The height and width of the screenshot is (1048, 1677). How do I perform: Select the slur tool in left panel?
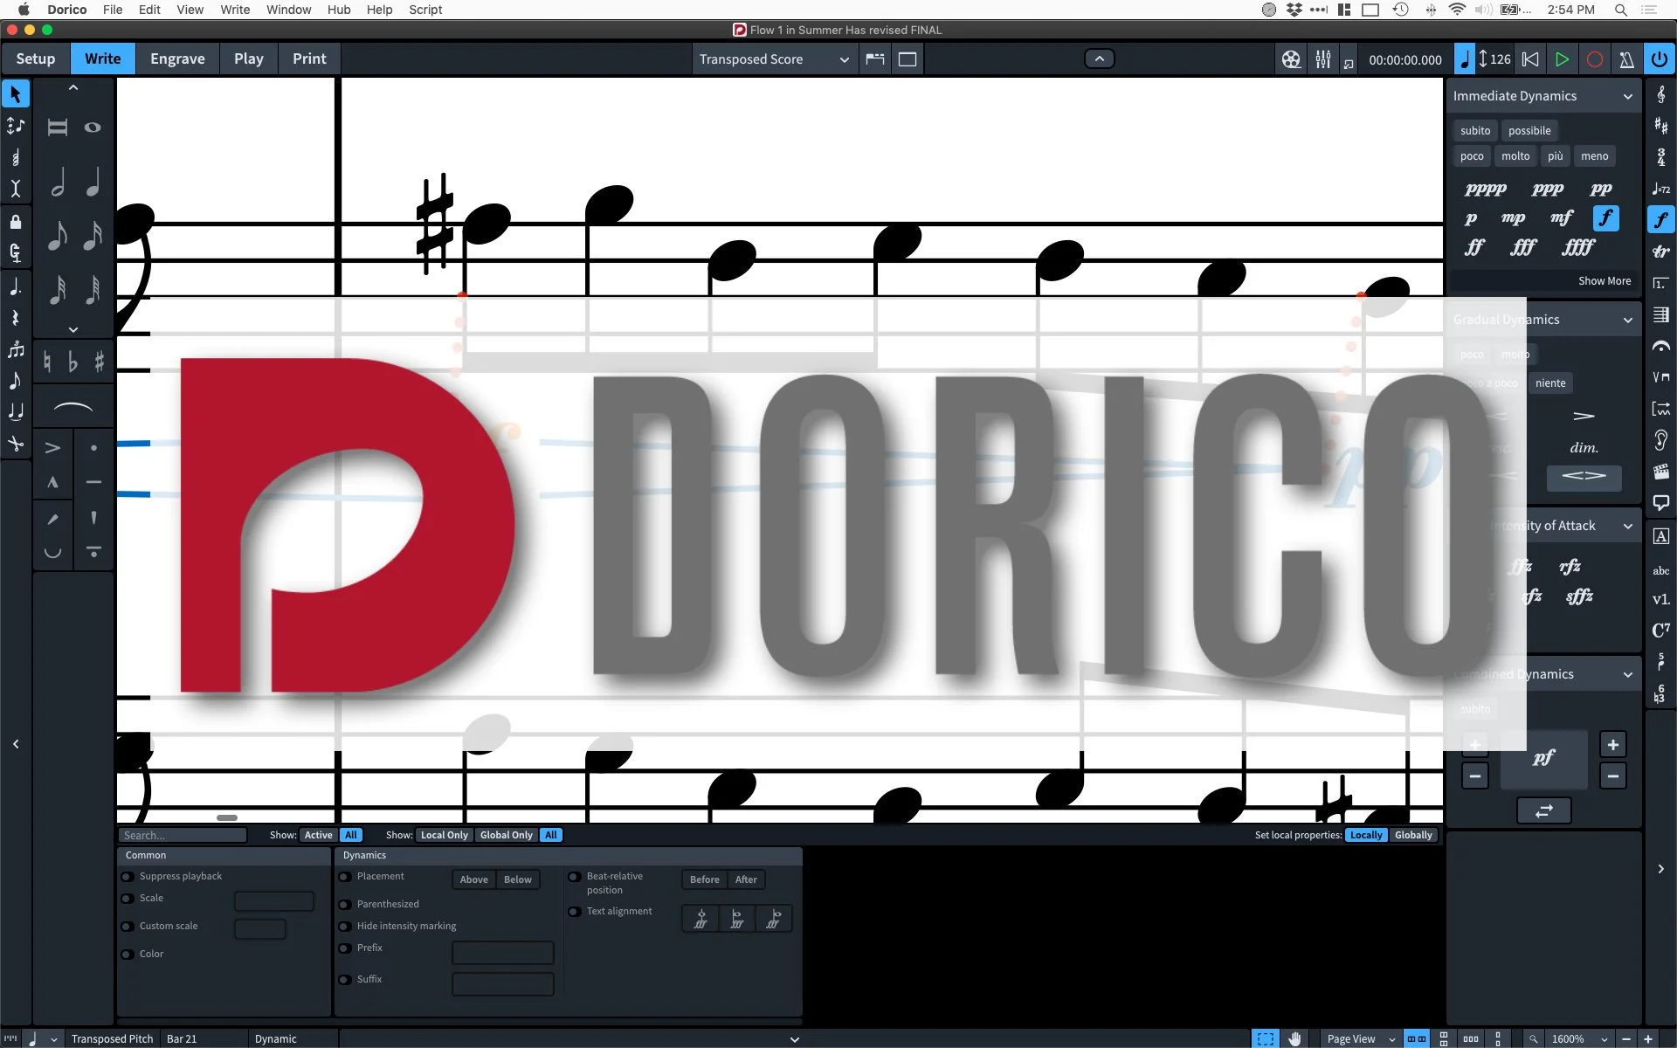pyautogui.click(x=73, y=408)
